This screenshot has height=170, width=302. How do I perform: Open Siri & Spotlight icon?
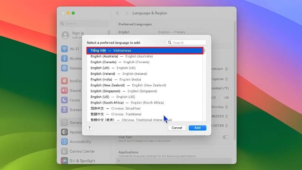(64, 161)
